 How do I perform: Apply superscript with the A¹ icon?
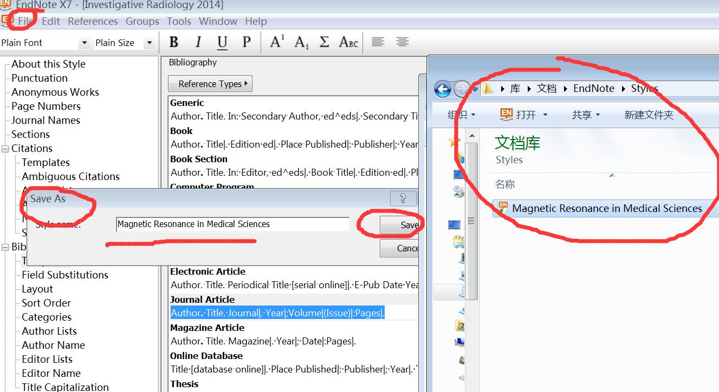(277, 42)
